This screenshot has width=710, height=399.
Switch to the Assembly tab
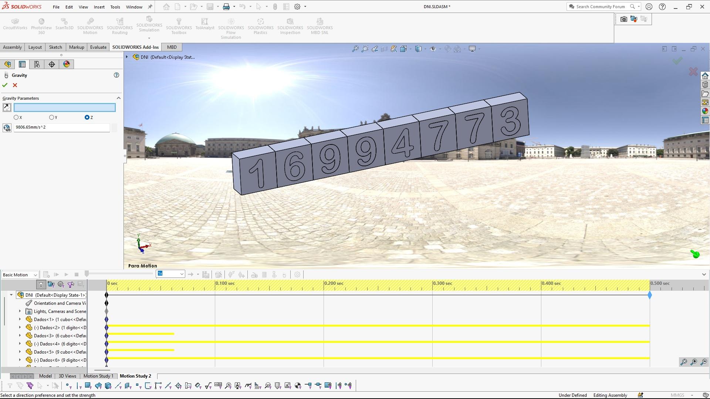(13, 47)
